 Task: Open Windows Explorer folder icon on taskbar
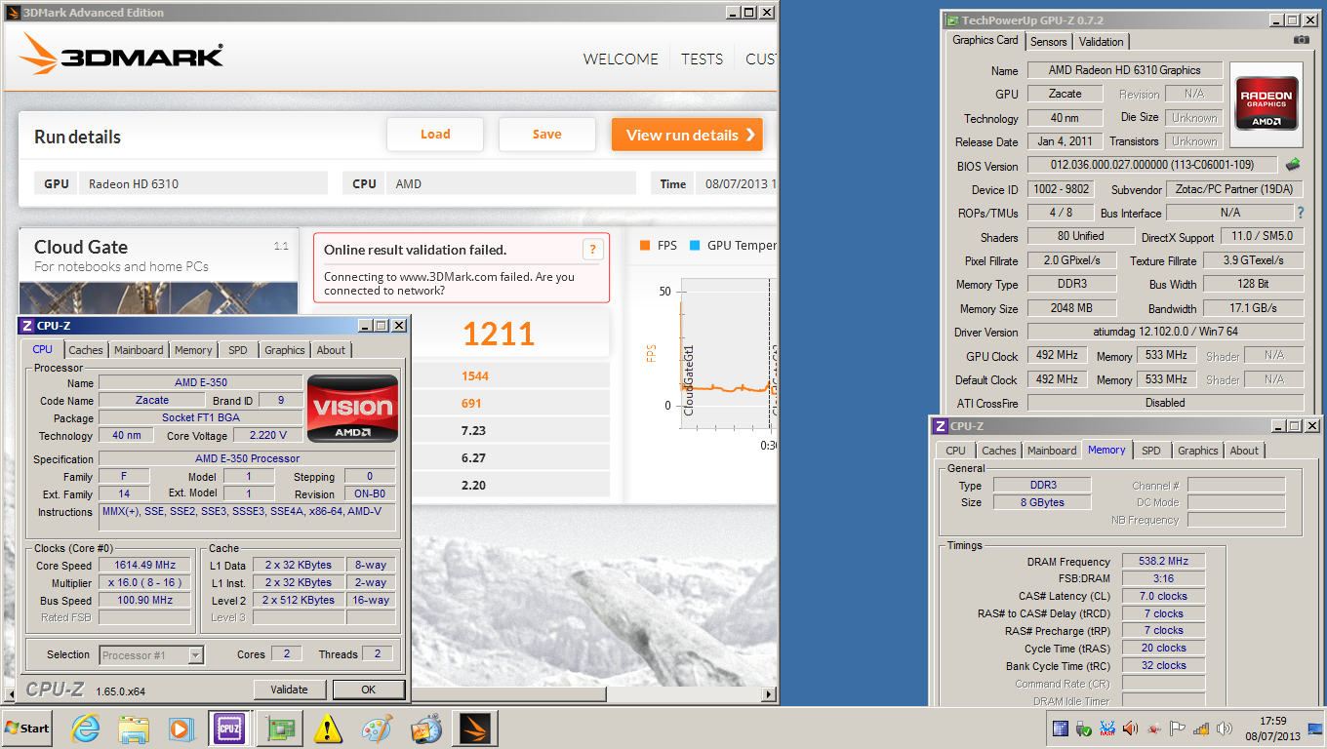(133, 729)
